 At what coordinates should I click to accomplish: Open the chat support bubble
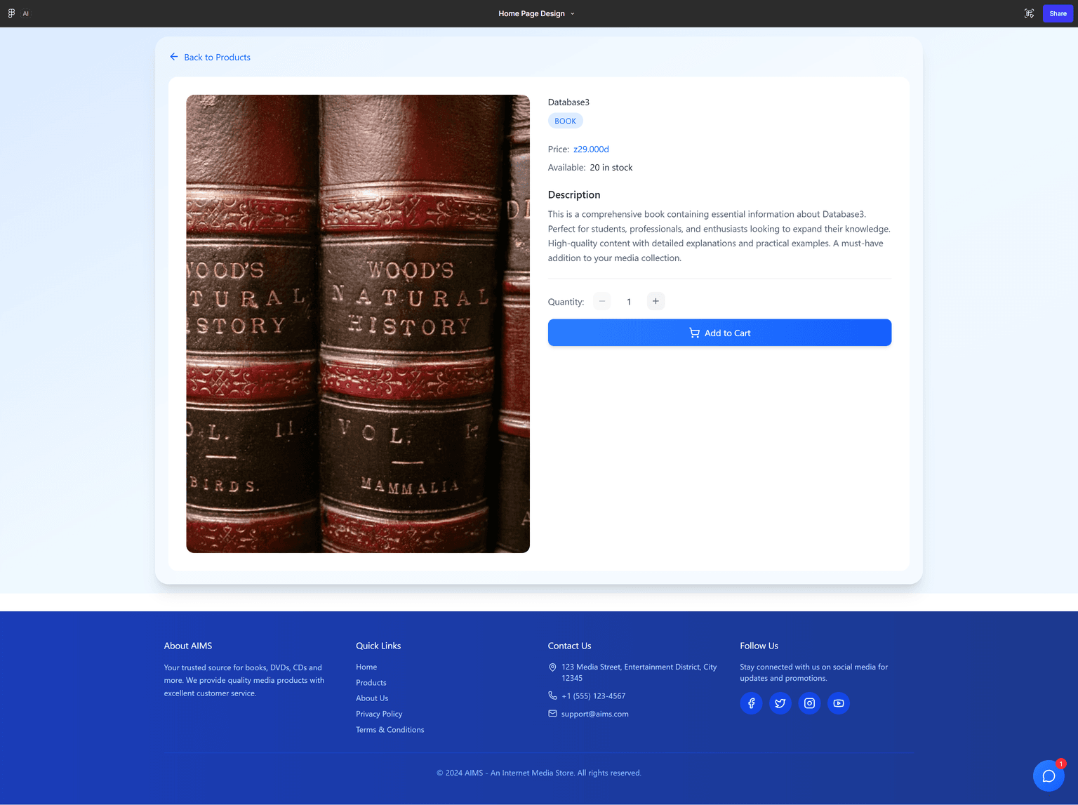pyautogui.click(x=1049, y=776)
